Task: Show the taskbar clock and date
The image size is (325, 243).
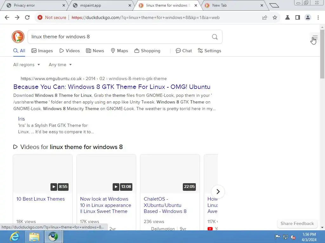Action: point(309,237)
